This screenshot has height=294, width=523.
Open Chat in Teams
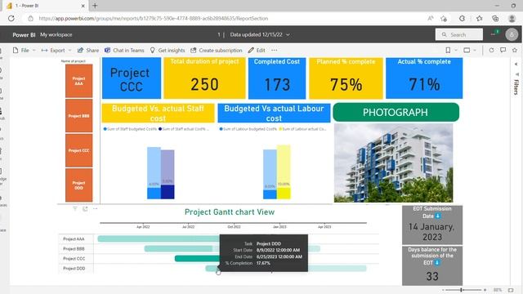[x=124, y=51]
